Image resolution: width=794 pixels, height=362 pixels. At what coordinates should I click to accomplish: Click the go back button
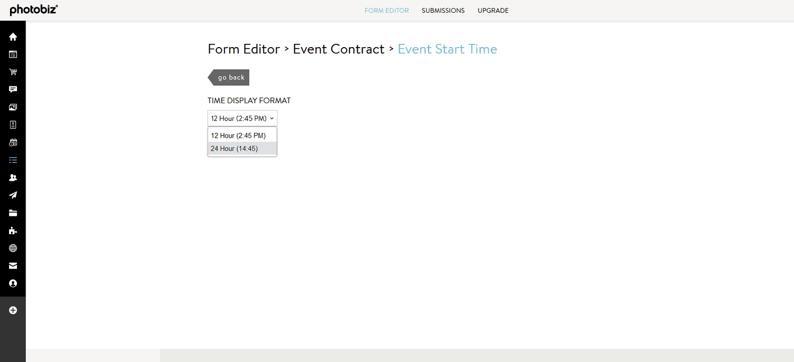[231, 77]
